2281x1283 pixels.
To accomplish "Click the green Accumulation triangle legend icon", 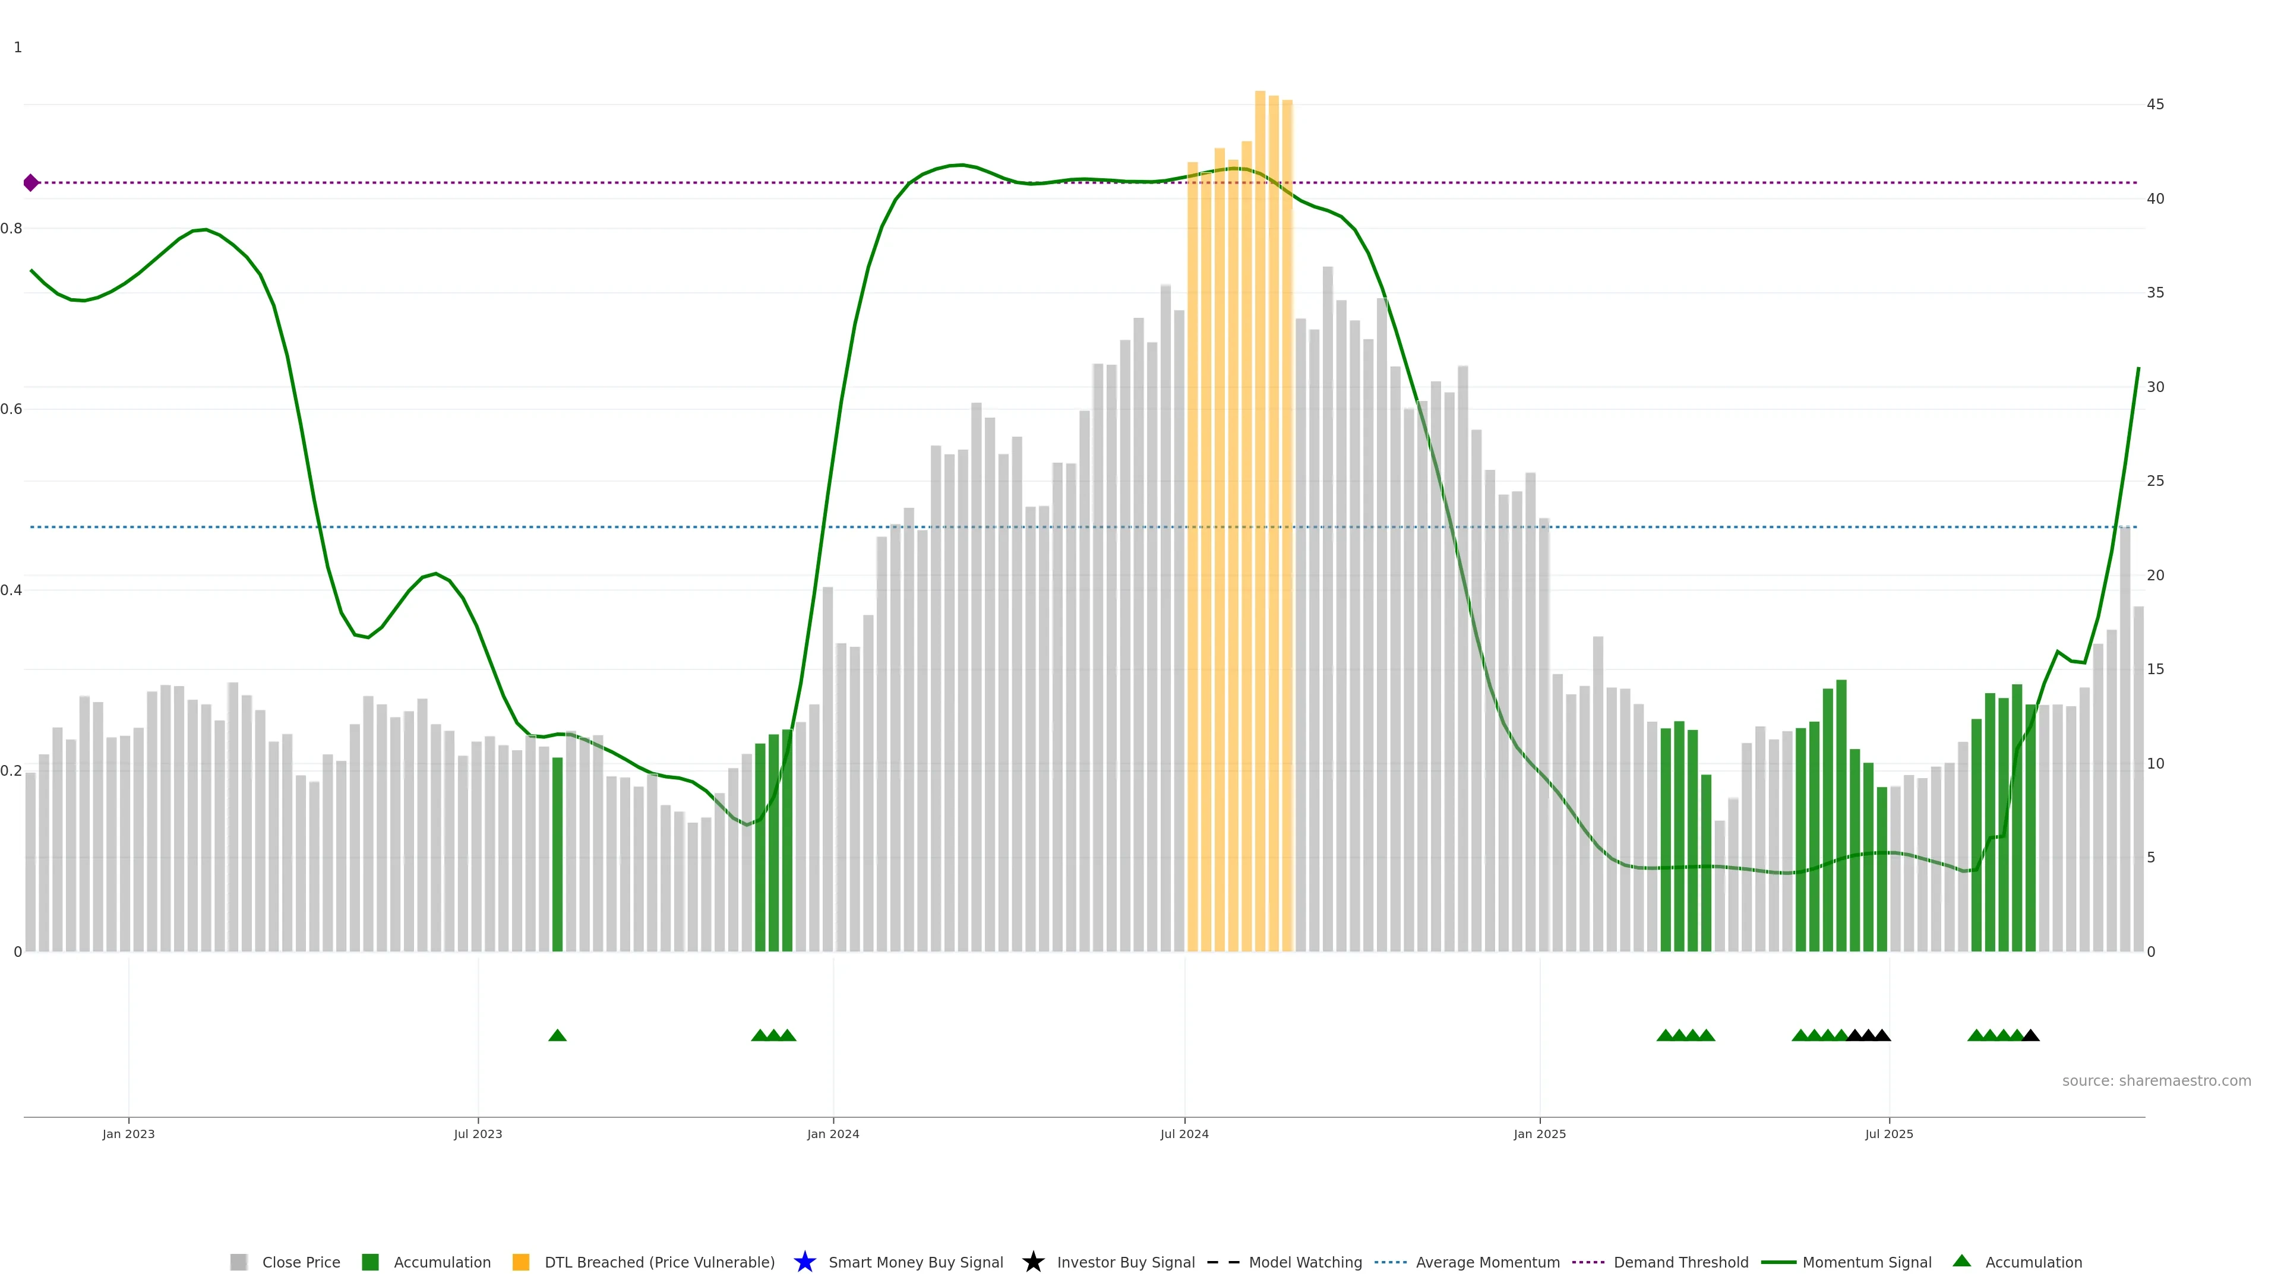I will point(1961,1261).
